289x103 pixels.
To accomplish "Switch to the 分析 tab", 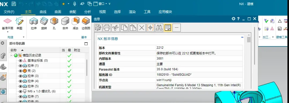I will [88, 12].
